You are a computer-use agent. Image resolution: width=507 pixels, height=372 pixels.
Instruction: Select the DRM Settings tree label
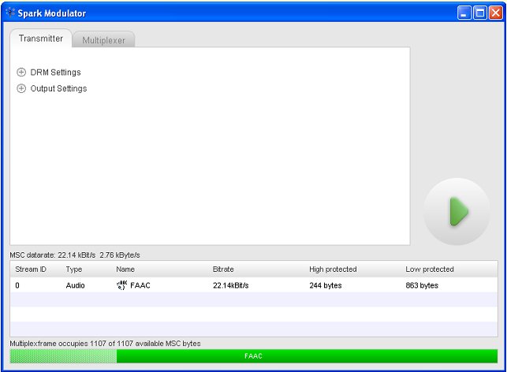[55, 73]
